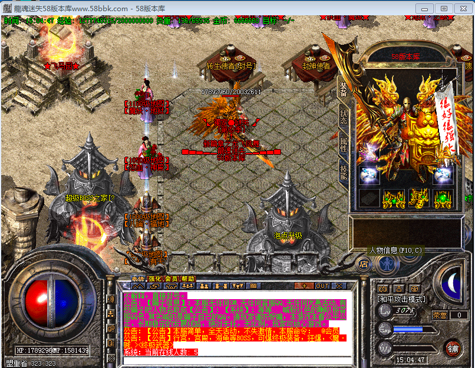The height and width of the screenshot is (368, 475).
Task: Open the 店 shop round button
Action: point(364,264)
